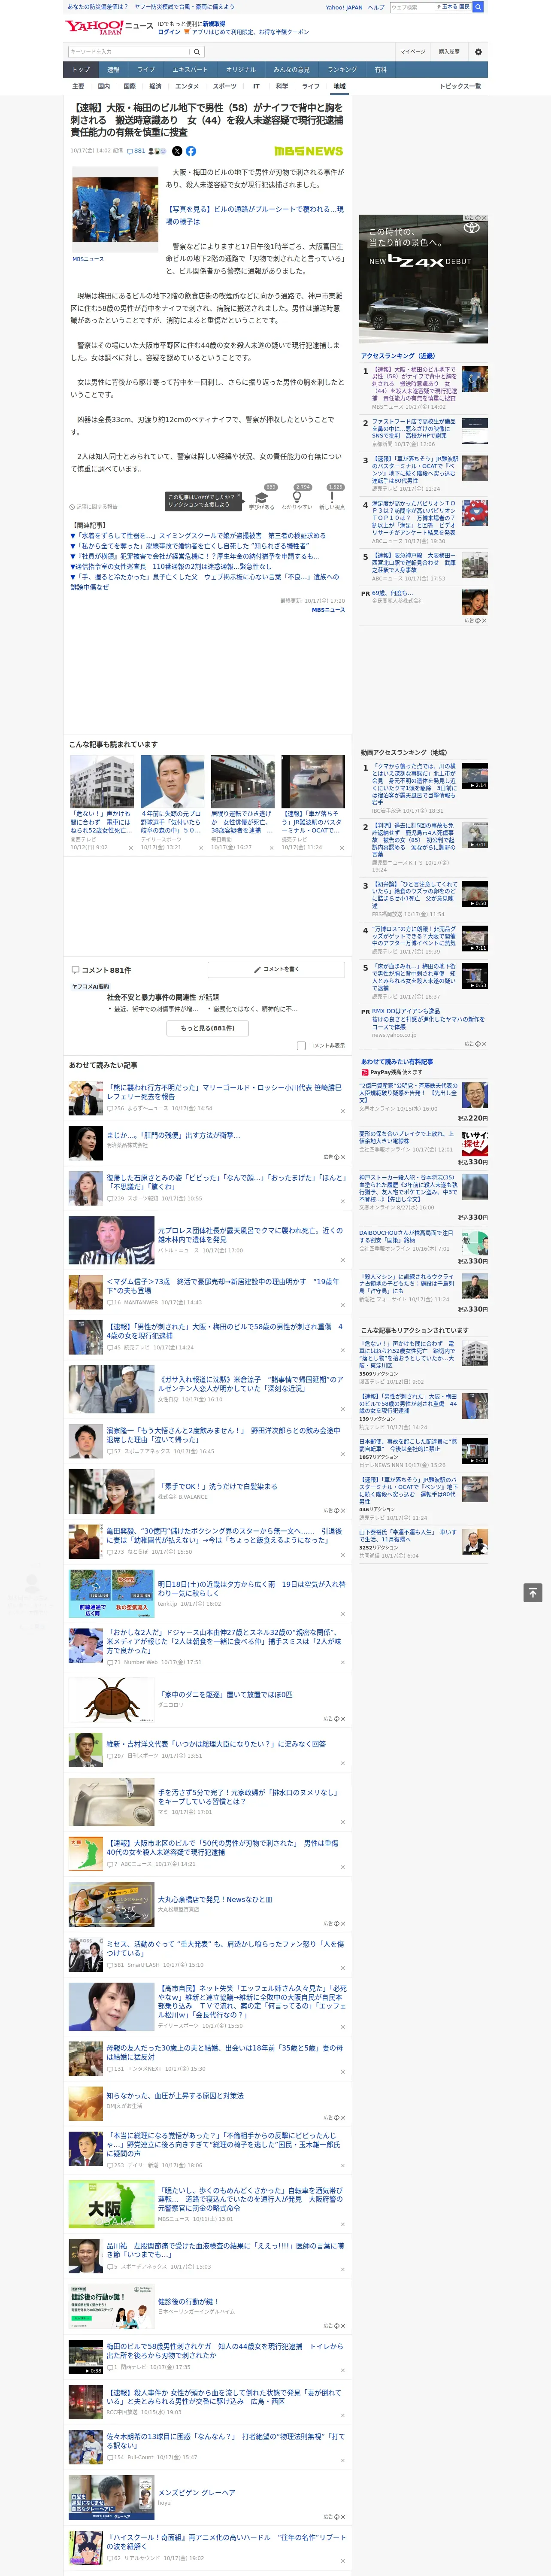Open 明日18日(土)の近畿は夕方から広く雨 article
Image resolution: width=551 pixels, height=2576 pixels.
(x=251, y=1588)
